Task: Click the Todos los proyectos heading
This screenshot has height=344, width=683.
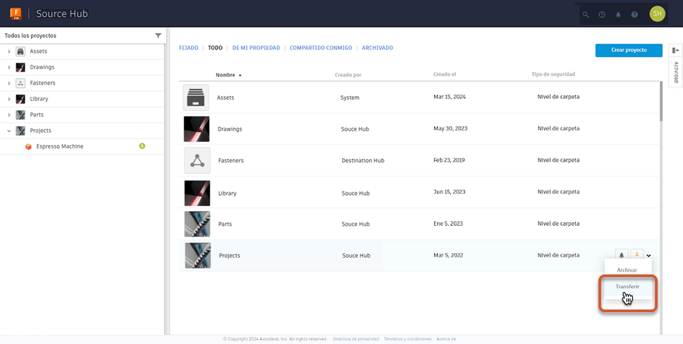Action: click(x=31, y=36)
